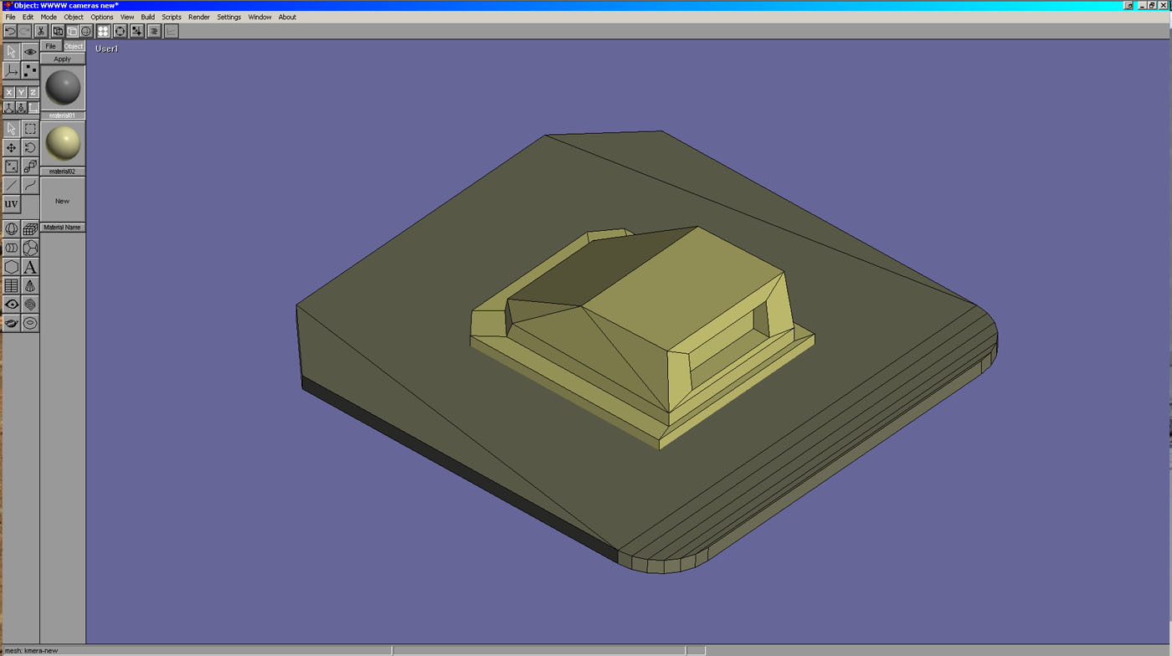
Task: Toggle the Z axis lock
Action: pos(33,92)
